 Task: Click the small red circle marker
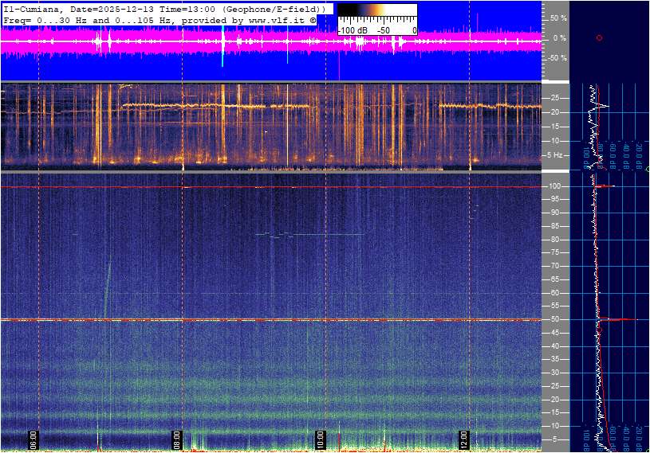click(599, 37)
